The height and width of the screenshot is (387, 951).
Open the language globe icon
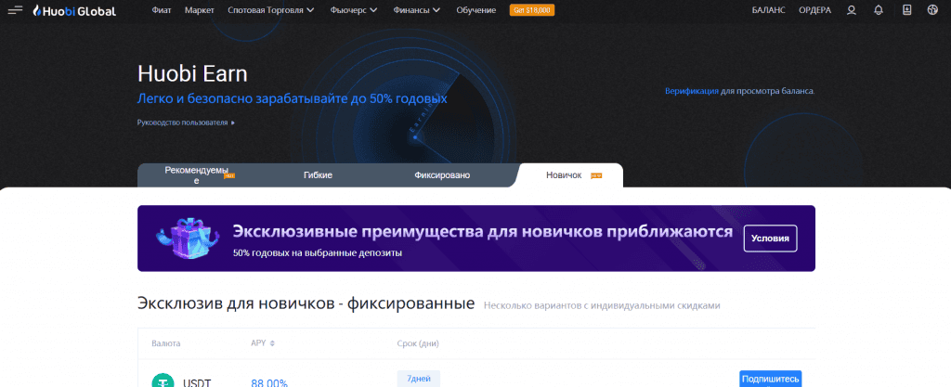point(932,9)
